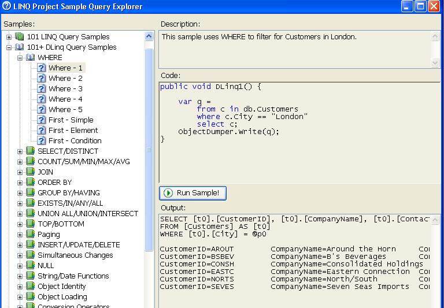
Task: Select the Where - 1 sample
Action: click(x=66, y=68)
